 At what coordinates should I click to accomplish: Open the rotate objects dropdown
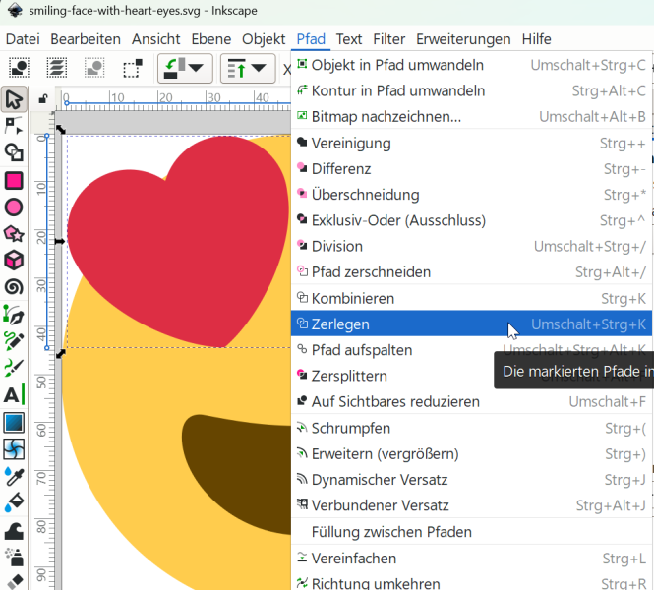(185, 68)
